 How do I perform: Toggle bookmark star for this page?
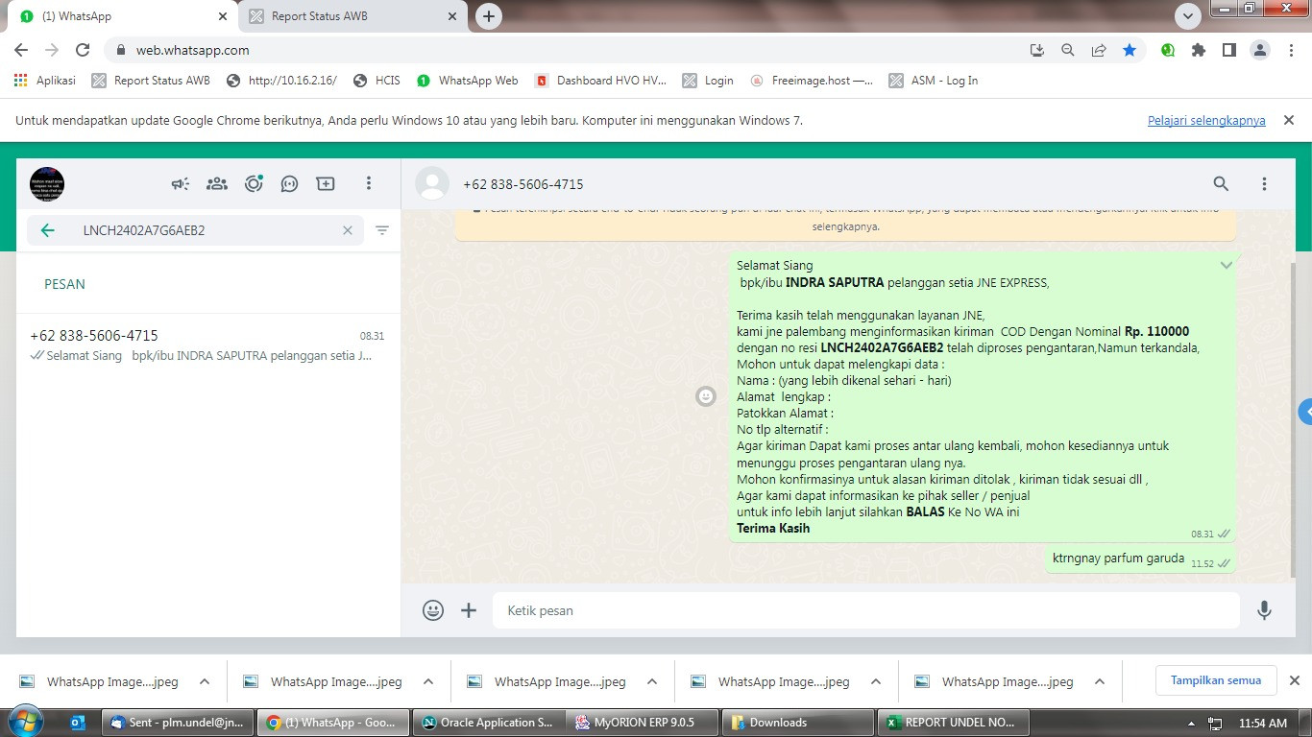[x=1130, y=50]
